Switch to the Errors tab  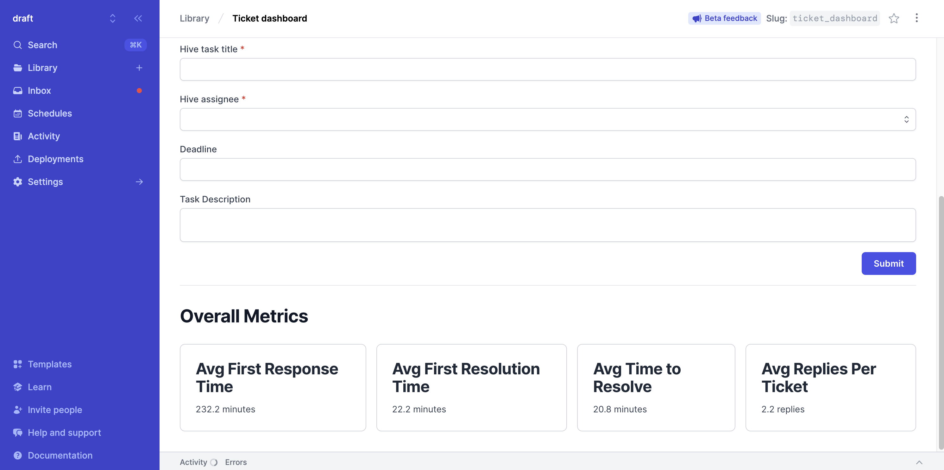pos(236,462)
